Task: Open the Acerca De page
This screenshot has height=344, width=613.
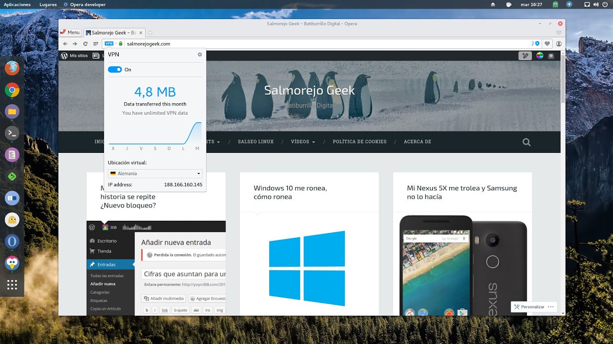Action: point(418,142)
